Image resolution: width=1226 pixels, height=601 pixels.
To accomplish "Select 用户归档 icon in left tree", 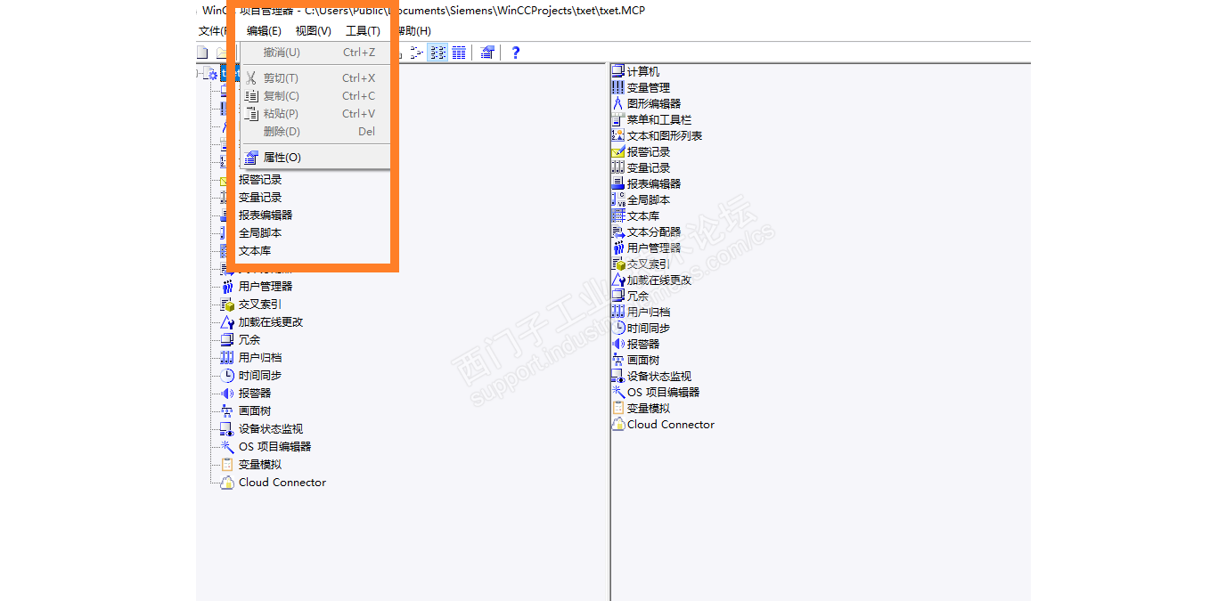I will 227,358.
